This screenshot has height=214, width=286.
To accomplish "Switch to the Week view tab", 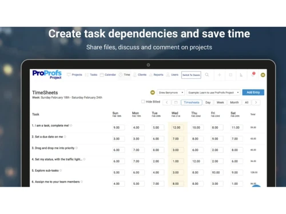I will point(220,102).
